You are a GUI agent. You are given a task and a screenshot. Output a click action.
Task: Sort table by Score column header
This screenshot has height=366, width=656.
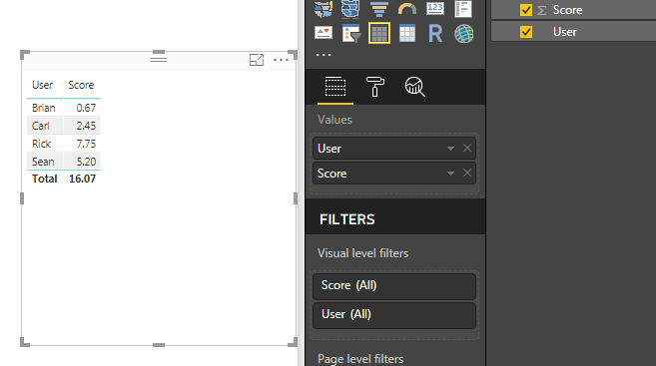[81, 85]
